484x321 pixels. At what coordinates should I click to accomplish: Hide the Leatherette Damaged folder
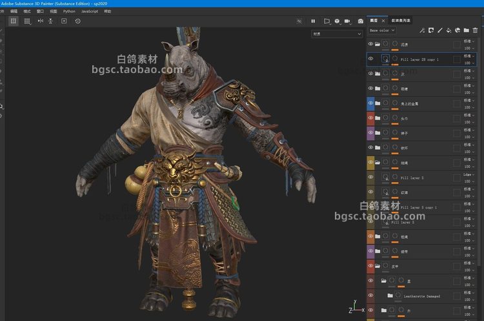coord(370,295)
